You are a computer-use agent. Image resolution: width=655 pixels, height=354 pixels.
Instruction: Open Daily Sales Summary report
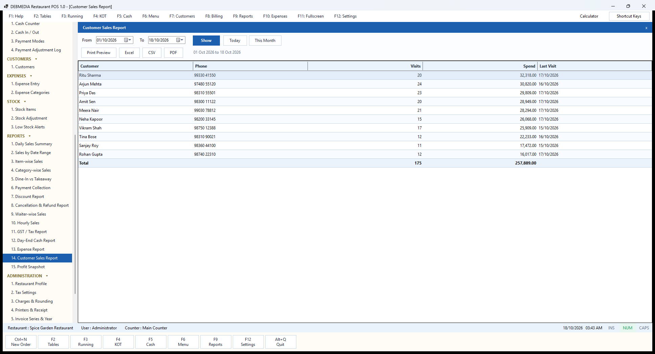click(31, 144)
